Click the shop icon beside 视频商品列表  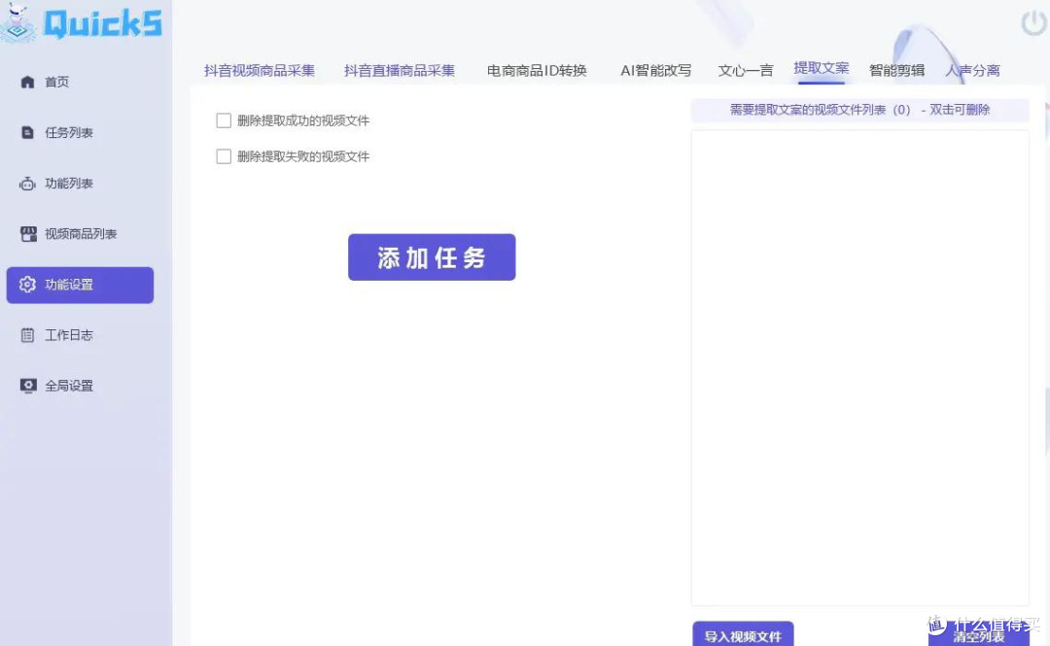pyautogui.click(x=28, y=234)
